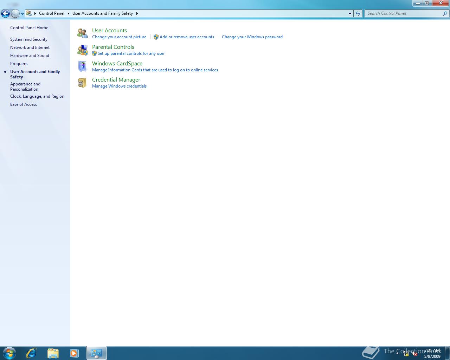Screen dimensions: 450x360
Task: Click the taskbar clock showing 5/8/2009
Action: coord(432,353)
